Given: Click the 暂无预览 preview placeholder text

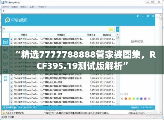Looking at the screenshot, I should pos(137,42).
